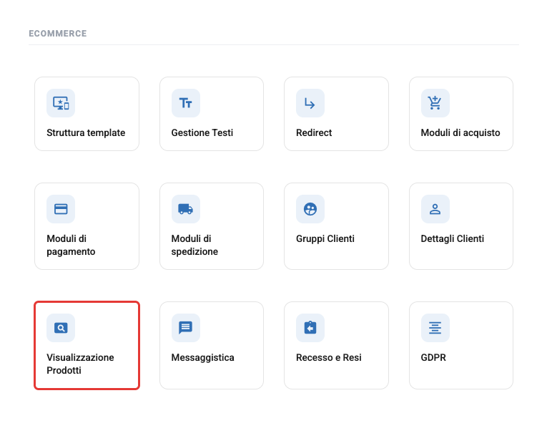Viewport: 547px width, 441px height.
Task: Click the Gestione Testi text-size icon
Action: pyautogui.click(x=186, y=103)
